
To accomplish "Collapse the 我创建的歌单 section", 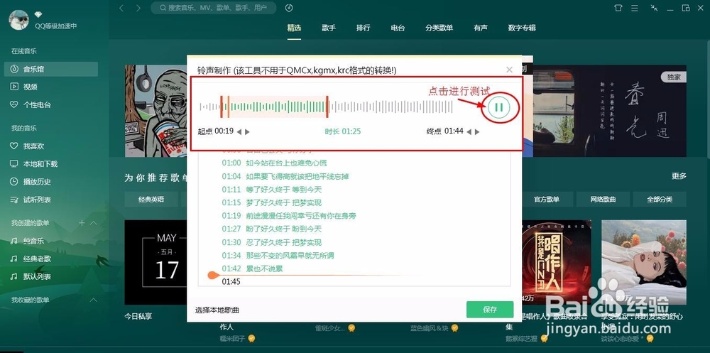I will 94,223.
